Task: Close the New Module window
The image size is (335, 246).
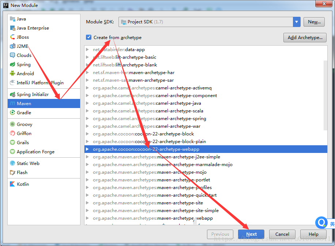Action: pyautogui.click(x=324, y=4)
